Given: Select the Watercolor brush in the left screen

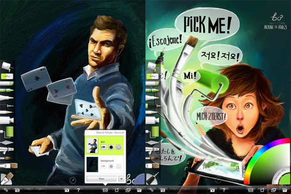Looking at the screenshot, I should click(7, 158).
